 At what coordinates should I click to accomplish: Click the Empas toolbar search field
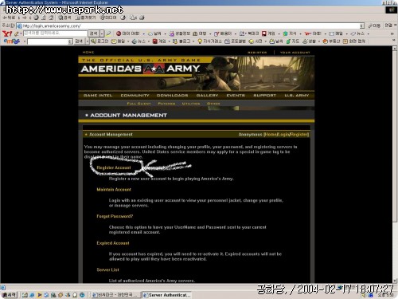coord(49,41)
